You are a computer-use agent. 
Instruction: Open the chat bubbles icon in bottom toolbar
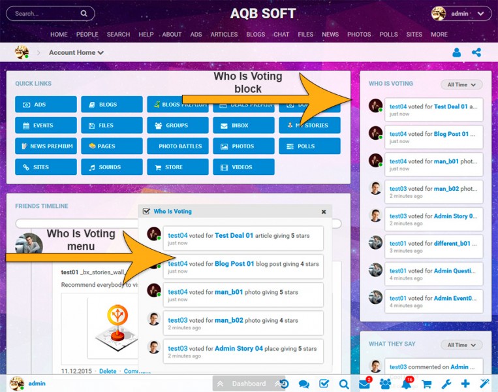[x=304, y=384]
